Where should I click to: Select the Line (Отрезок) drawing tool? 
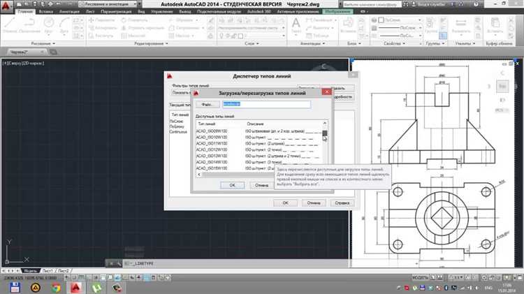pos(9,25)
